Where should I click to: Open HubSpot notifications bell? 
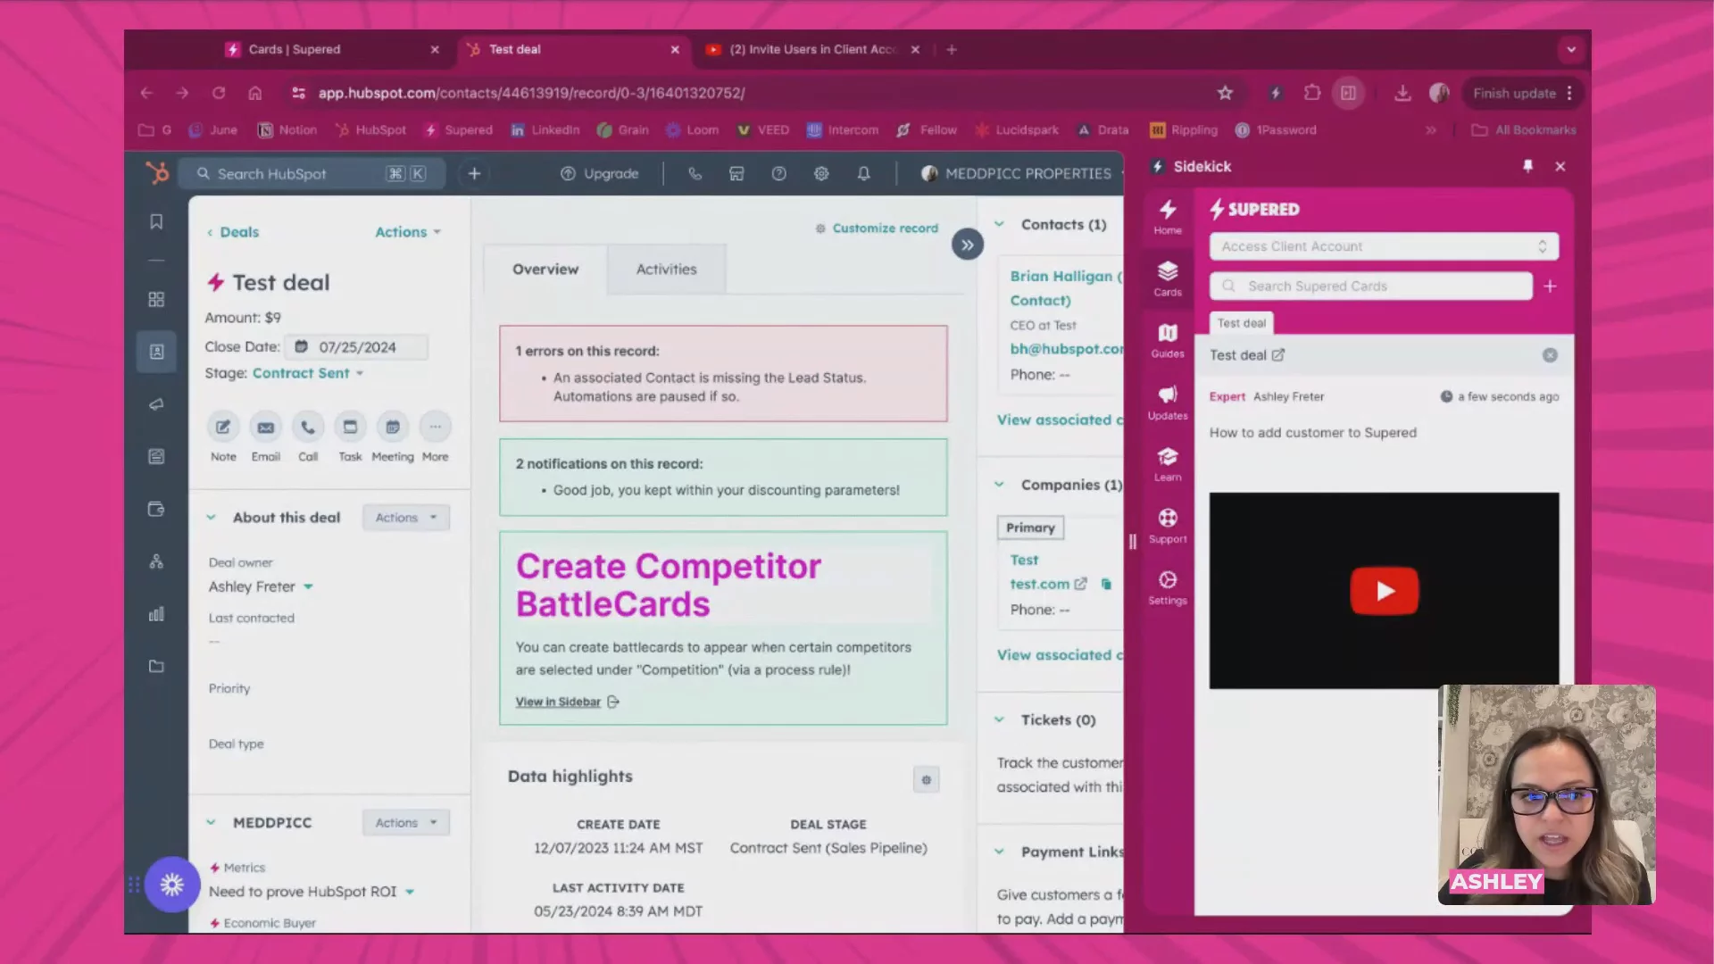coord(863,174)
